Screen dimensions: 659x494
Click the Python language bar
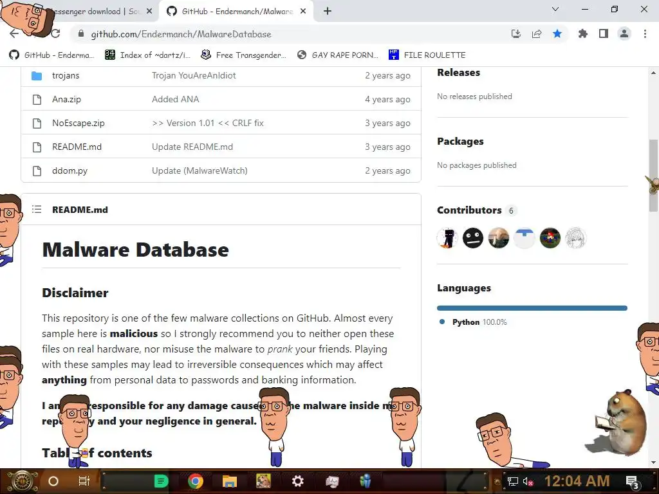(532, 308)
